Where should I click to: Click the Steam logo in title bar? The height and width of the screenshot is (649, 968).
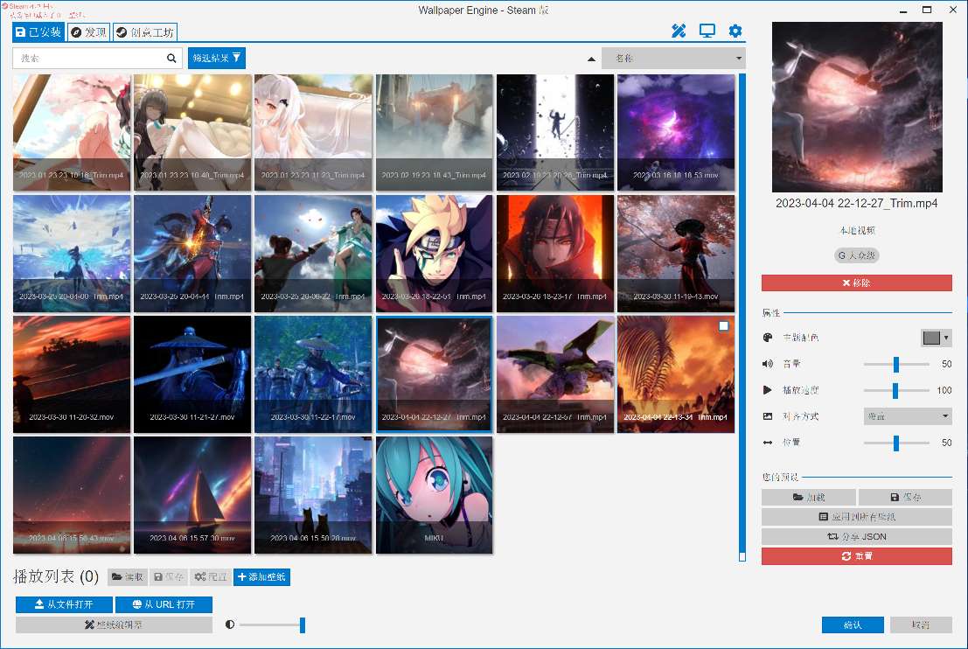[5, 5]
